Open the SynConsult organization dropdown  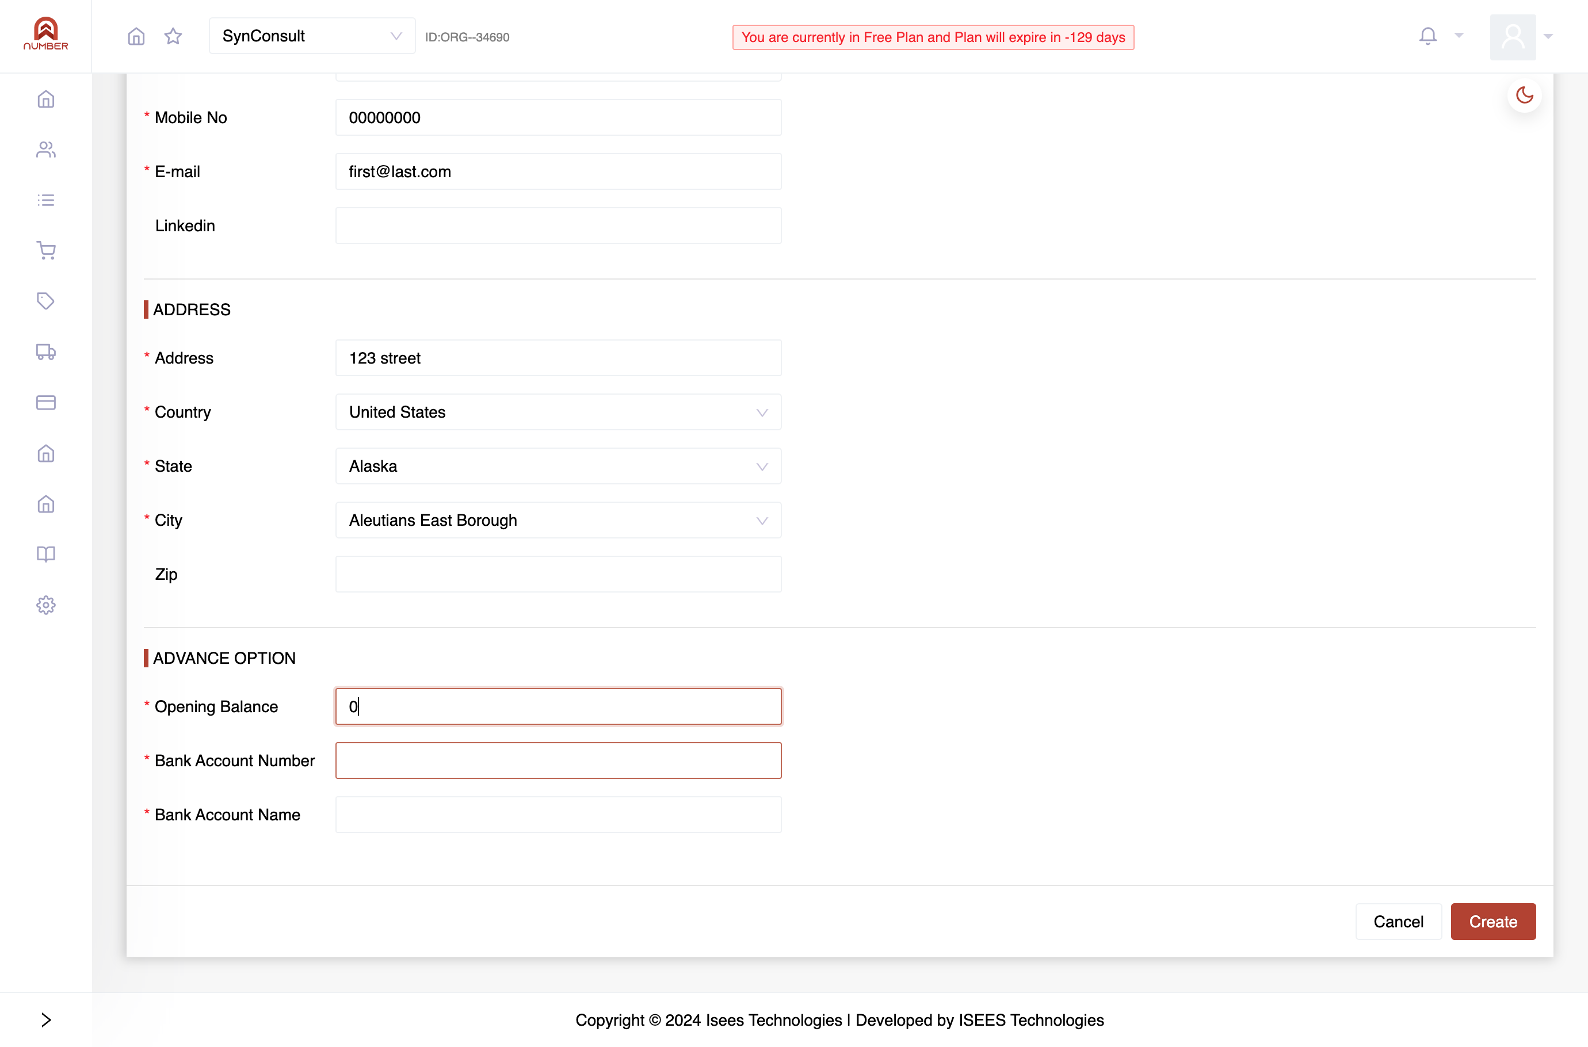coord(312,36)
